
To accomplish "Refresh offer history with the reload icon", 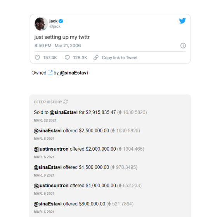I will (x=66, y=102).
